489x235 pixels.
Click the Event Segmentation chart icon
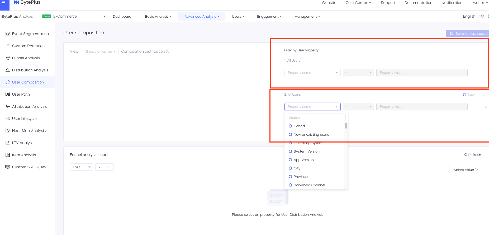(x=8, y=34)
